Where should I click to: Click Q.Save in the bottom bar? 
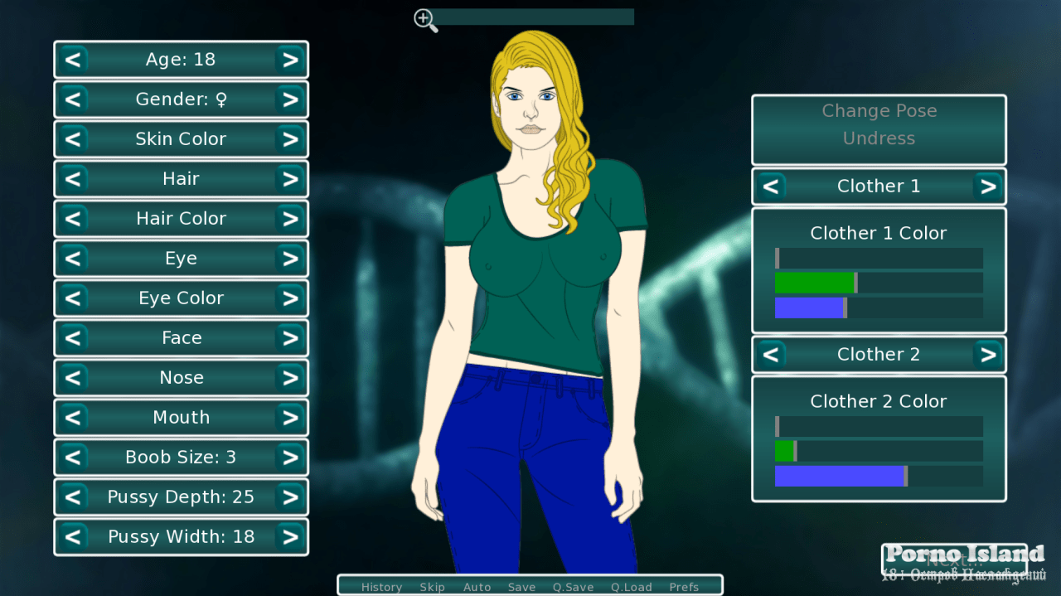[x=573, y=587]
